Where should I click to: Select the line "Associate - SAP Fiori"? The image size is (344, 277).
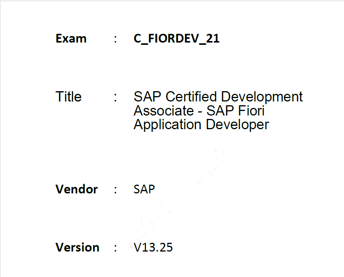[x=199, y=111]
